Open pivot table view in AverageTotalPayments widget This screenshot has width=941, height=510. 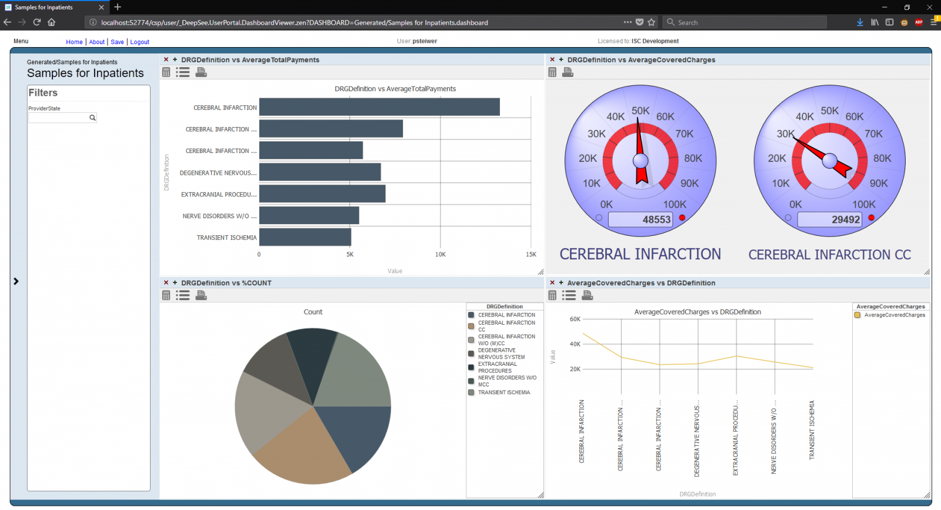coord(166,72)
